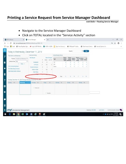Open the New Request link
The height and width of the screenshot is (164, 126).
coord(32,58)
